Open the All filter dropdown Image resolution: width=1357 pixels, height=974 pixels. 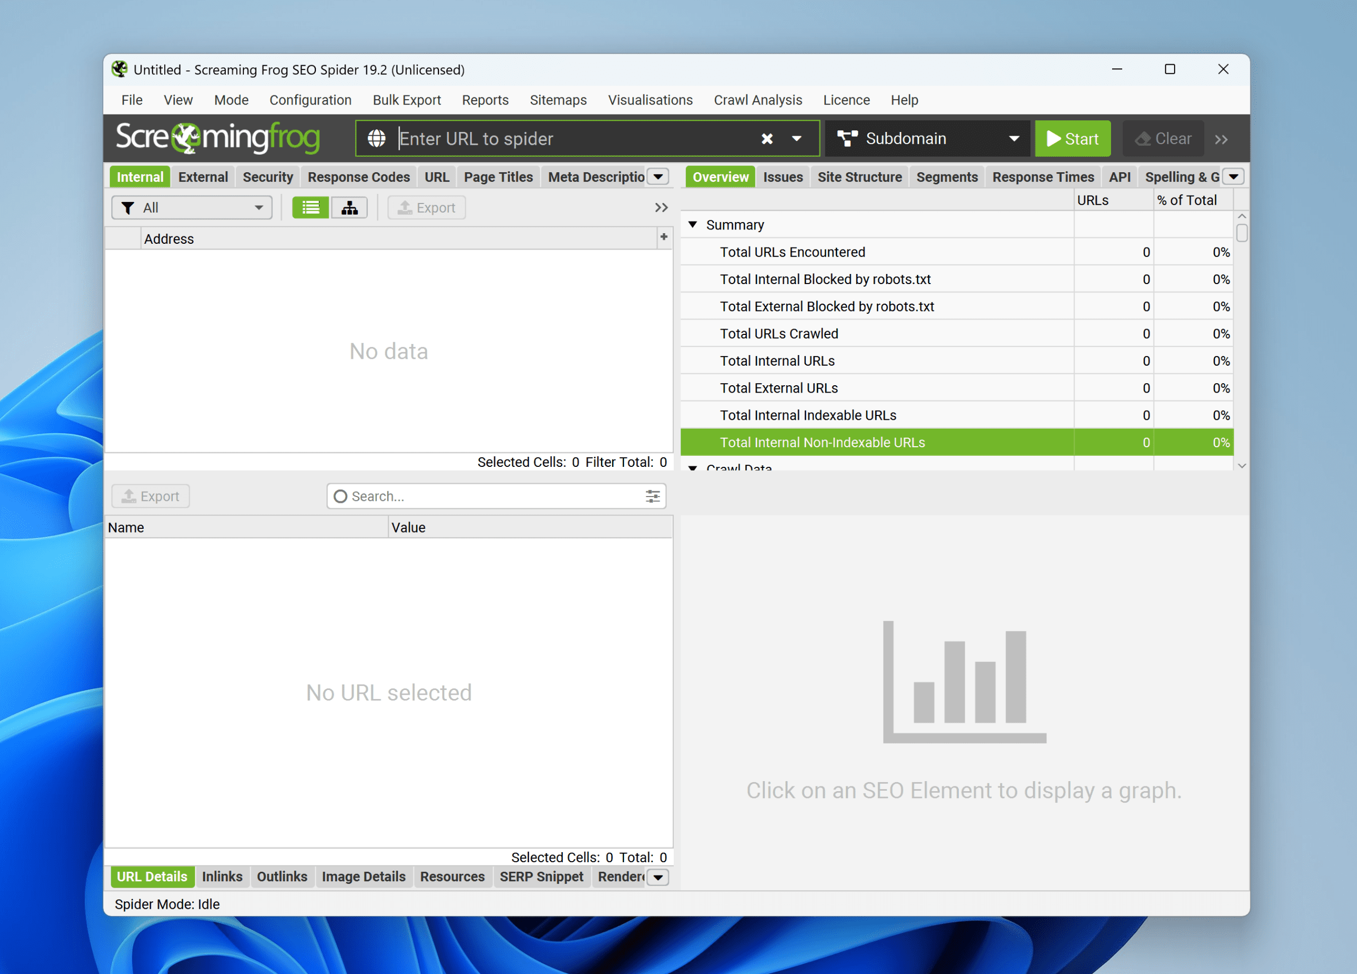click(191, 208)
